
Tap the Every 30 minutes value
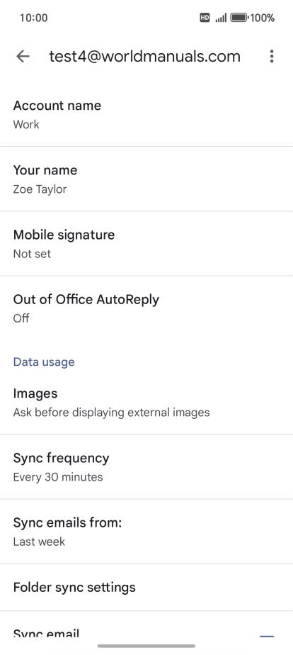click(x=58, y=477)
